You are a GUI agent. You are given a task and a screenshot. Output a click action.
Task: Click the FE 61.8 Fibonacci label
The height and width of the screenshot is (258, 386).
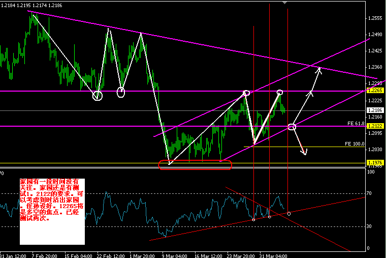356,123
